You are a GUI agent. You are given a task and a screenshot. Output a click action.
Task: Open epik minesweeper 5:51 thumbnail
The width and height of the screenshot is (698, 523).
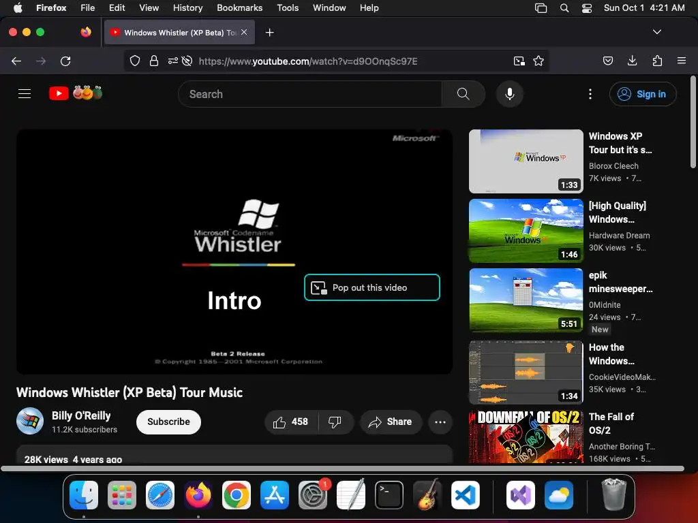(x=526, y=300)
